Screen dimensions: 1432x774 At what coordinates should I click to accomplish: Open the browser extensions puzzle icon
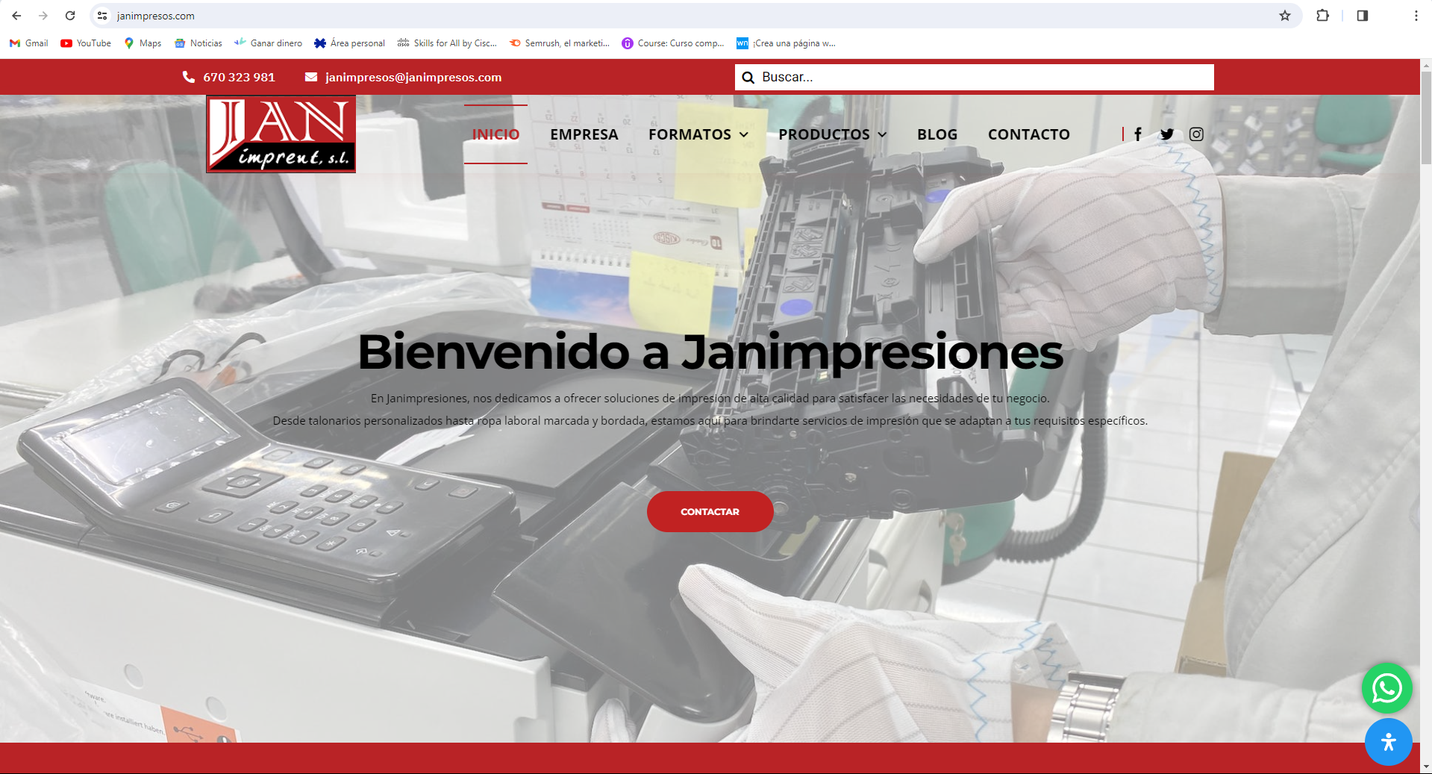click(1322, 16)
